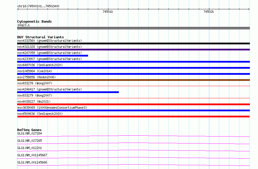This screenshot has width=258, height=169.
Task: Open the nsv6509636 (Sedlazeck2020) label
Action: [x=40, y=114]
